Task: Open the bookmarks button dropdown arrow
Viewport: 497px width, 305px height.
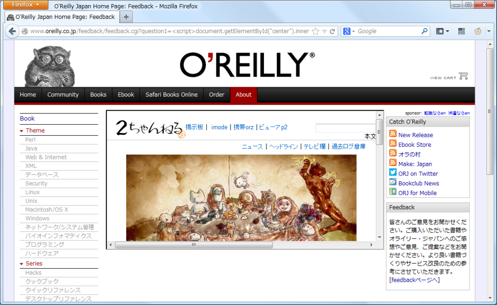Action: [x=447, y=31]
